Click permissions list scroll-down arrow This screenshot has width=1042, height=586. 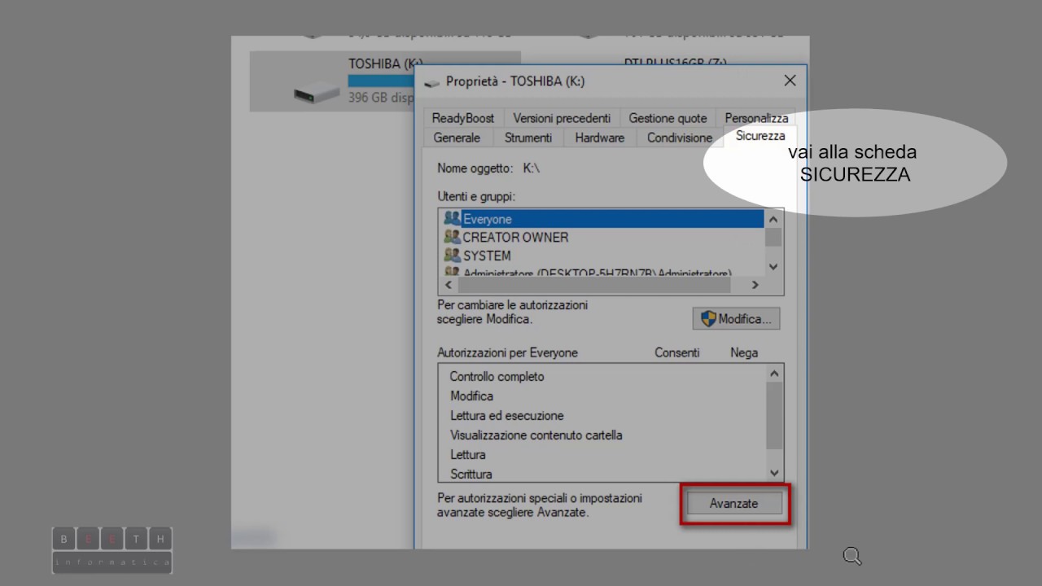(x=774, y=473)
